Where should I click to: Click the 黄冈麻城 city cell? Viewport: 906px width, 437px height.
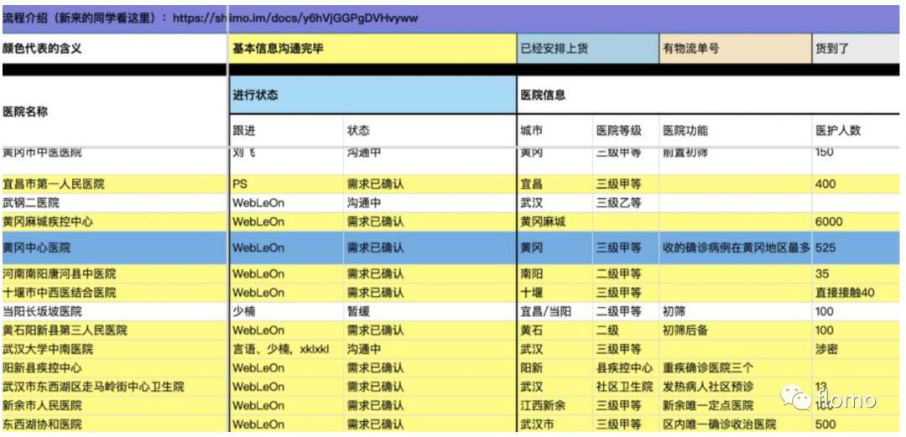pos(555,222)
